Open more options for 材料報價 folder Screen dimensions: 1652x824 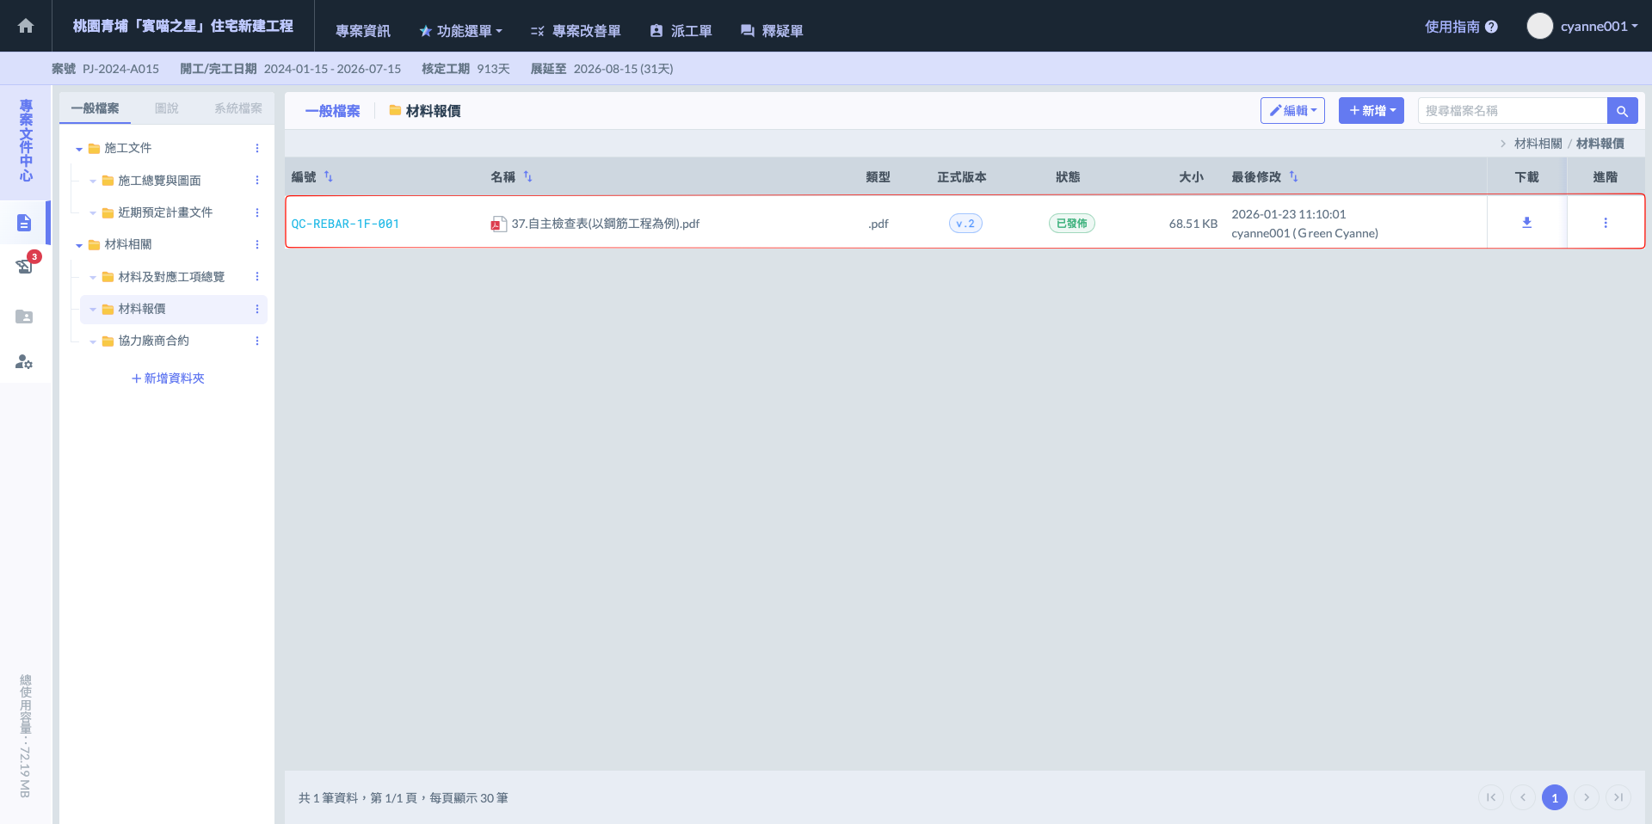point(257,309)
